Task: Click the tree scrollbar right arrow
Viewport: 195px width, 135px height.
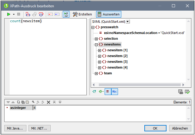Action: 183,85
